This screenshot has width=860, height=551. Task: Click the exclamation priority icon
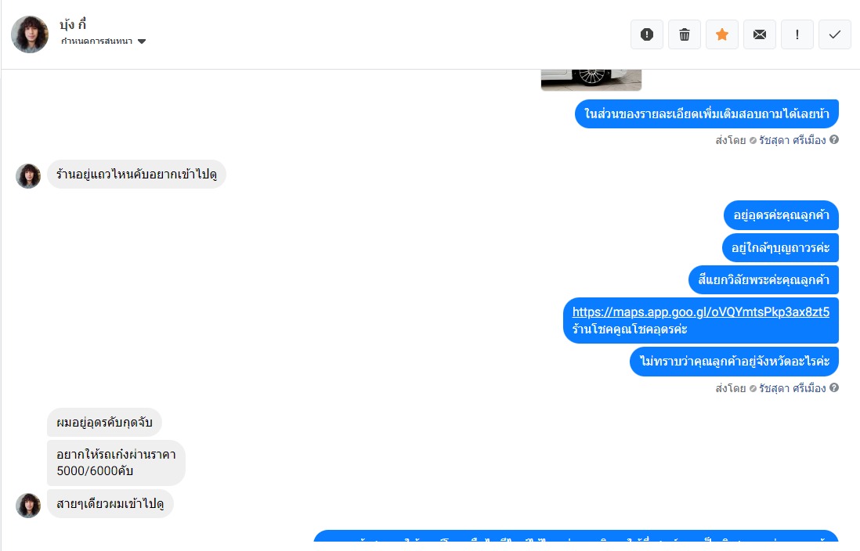click(797, 34)
